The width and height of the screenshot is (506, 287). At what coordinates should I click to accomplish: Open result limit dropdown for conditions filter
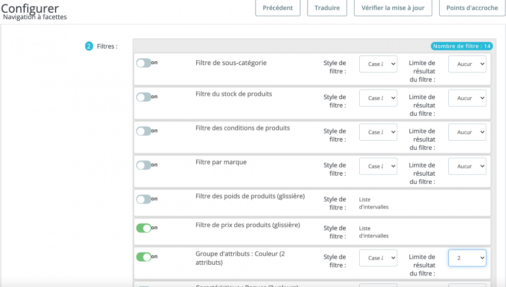click(x=467, y=132)
